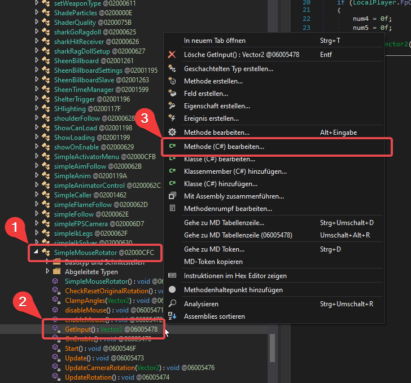Select In neuem Tab öffnen menu entry
The width and height of the screenshot is (411, 383).
[215, 41]
